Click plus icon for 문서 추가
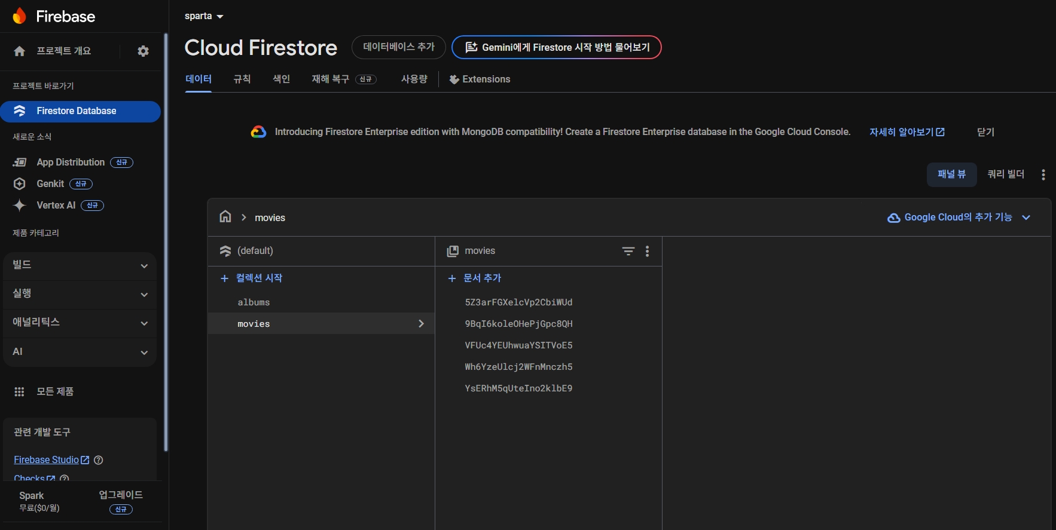The width and height of the screenshot is (1056, 530). 452,278
